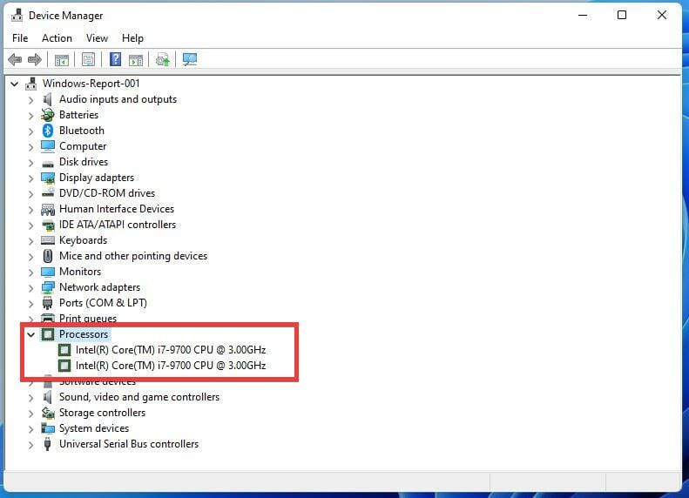
Task: Click the Forward arrow toolbar icon
Action: click(34, 59)
